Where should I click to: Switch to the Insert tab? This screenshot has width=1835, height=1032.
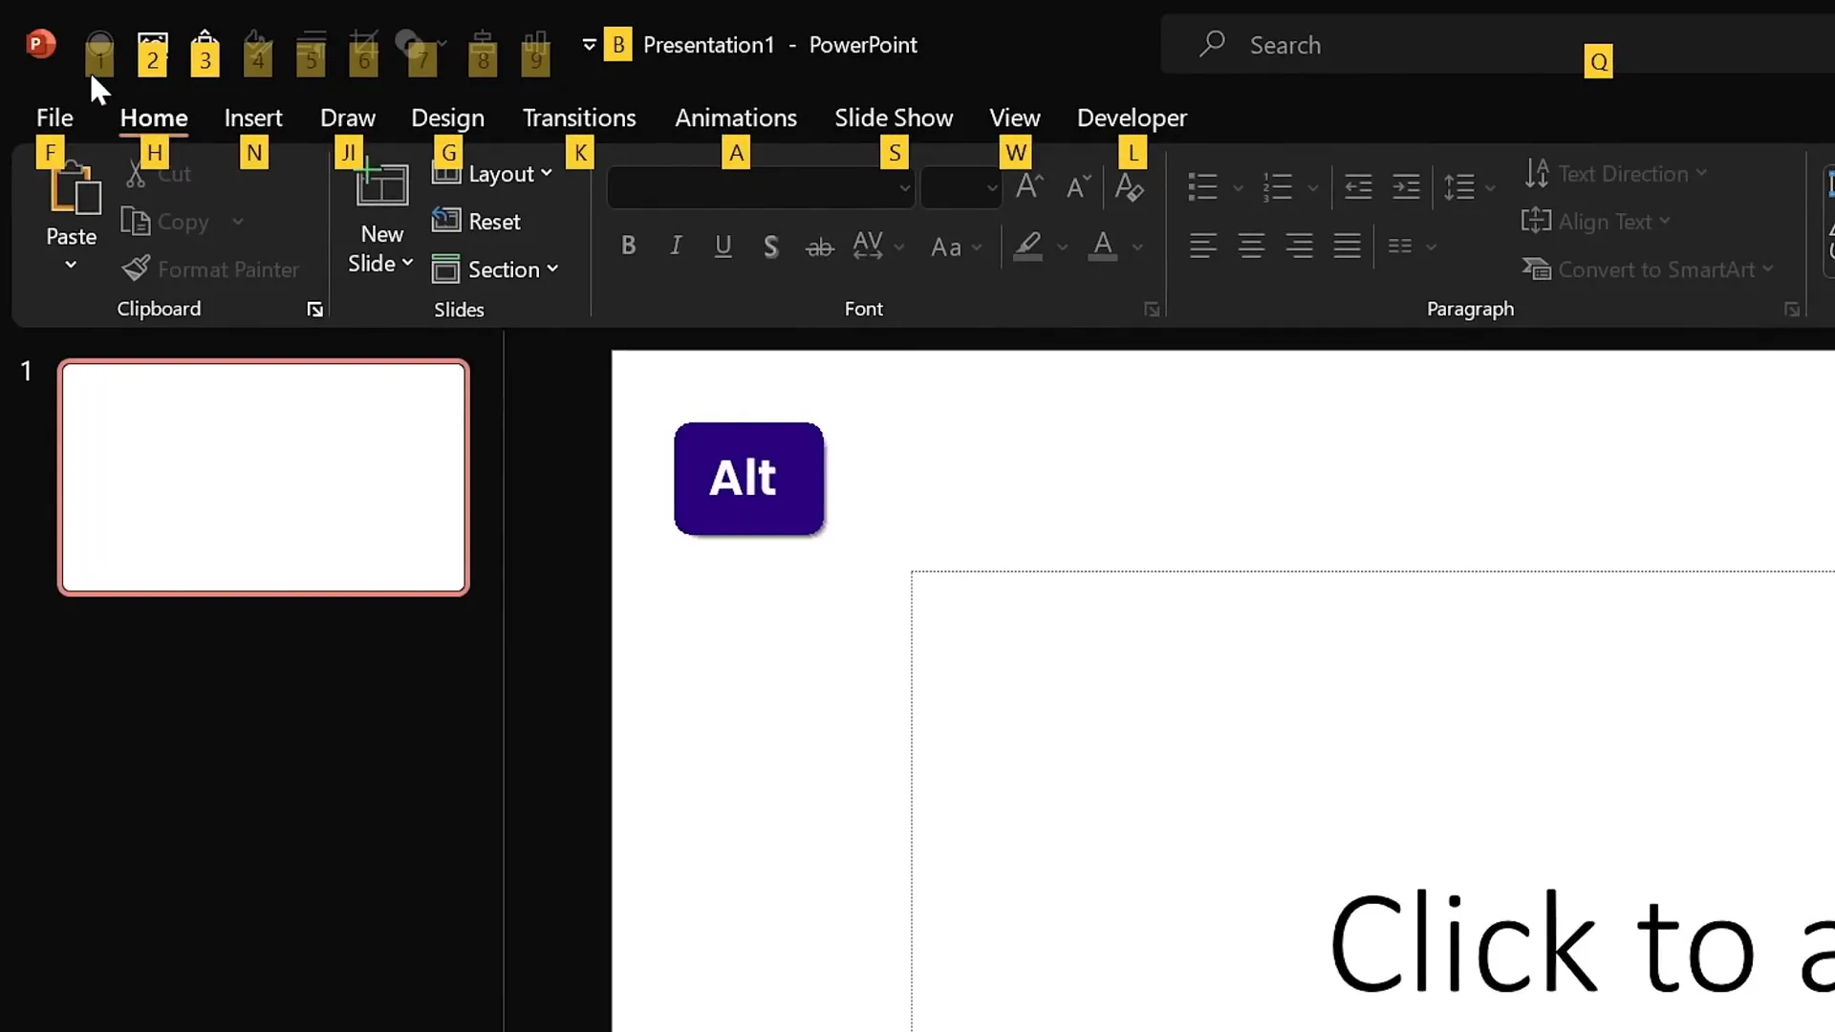click(253, 118)
